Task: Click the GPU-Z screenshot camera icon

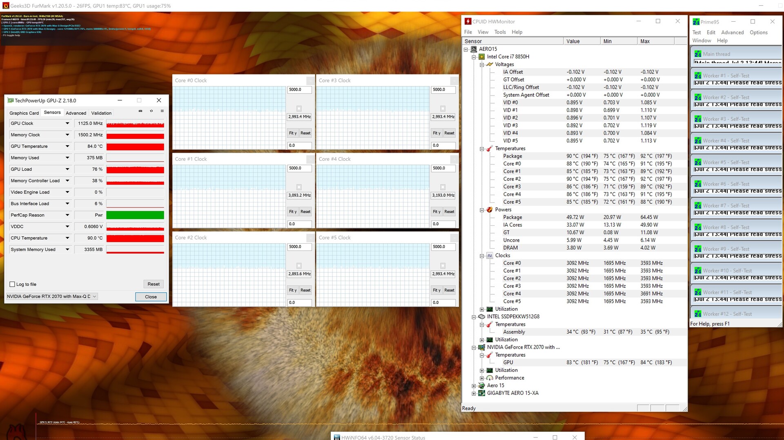Action: (140, 111)
